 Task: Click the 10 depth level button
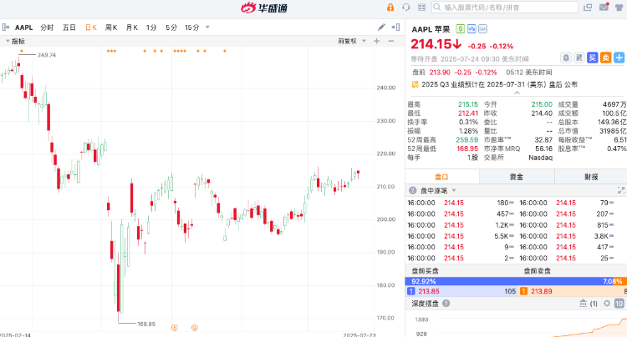click(x=619, y=304)
